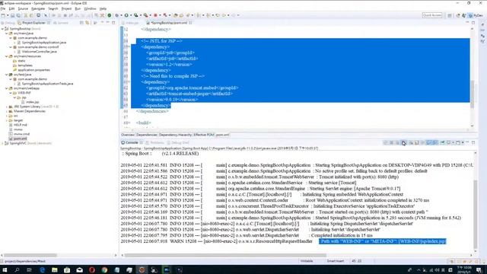The image size is (487, 274).
Task: Open the Debug dropdown arrow
Action: (x=121, y=15)
